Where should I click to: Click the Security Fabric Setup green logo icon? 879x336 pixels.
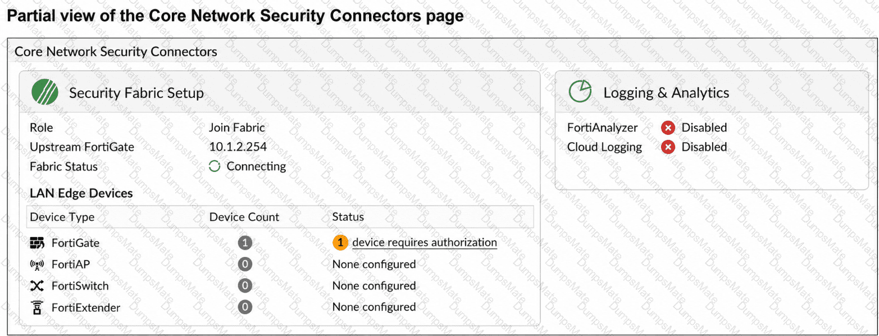pos(45,92)
